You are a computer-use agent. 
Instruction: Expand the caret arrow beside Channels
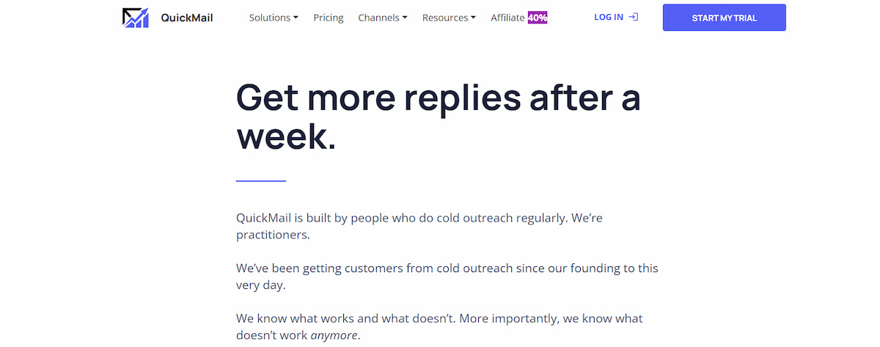[x=405, y=18]
